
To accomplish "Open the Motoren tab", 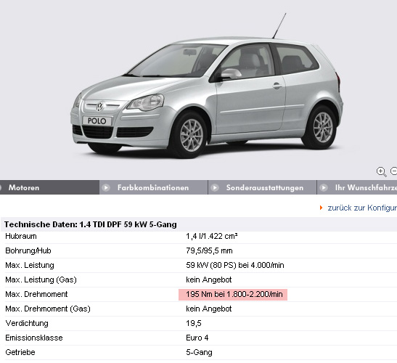I will click(49, 187).
